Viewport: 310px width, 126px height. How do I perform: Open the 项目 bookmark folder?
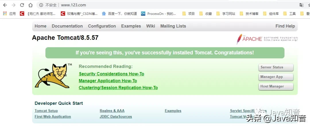189,14
